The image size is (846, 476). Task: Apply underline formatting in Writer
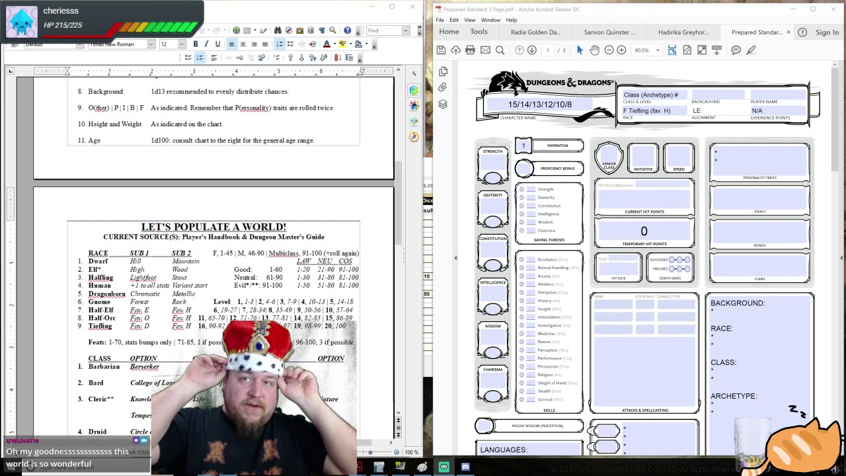217,44
